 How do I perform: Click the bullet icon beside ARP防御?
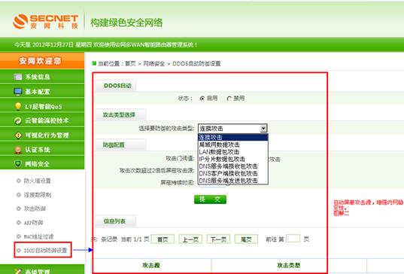pos(18,222)
